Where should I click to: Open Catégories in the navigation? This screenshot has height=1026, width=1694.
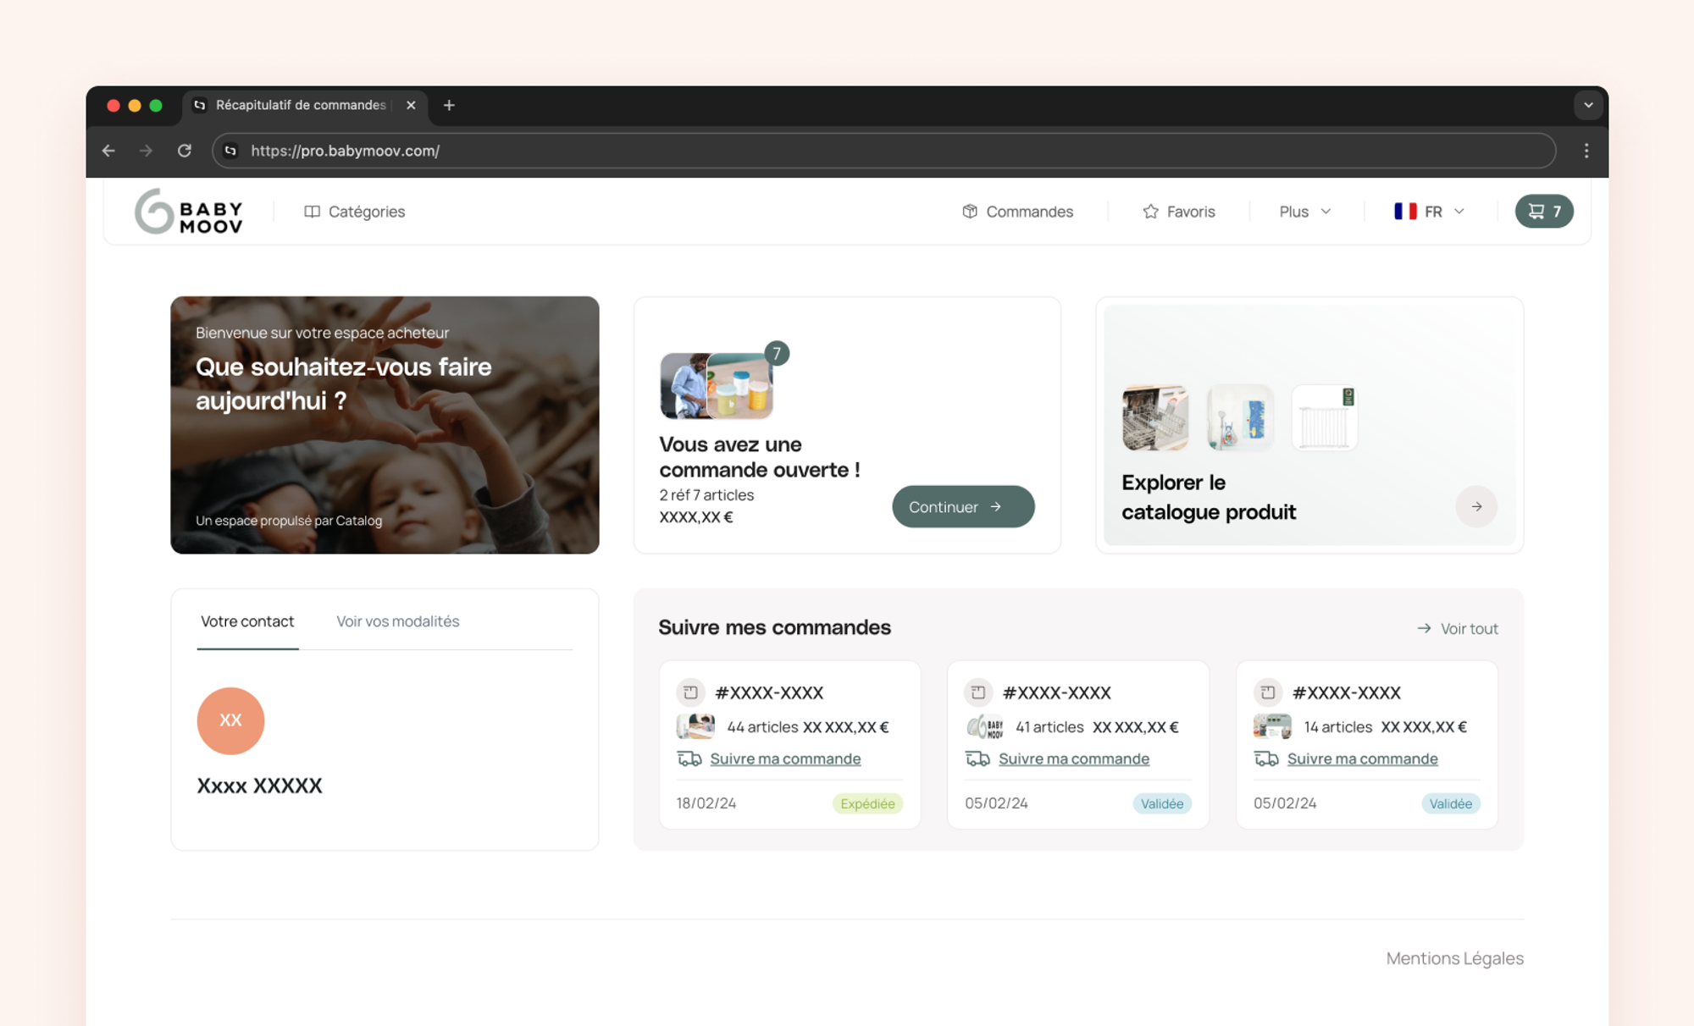point(355,212)
